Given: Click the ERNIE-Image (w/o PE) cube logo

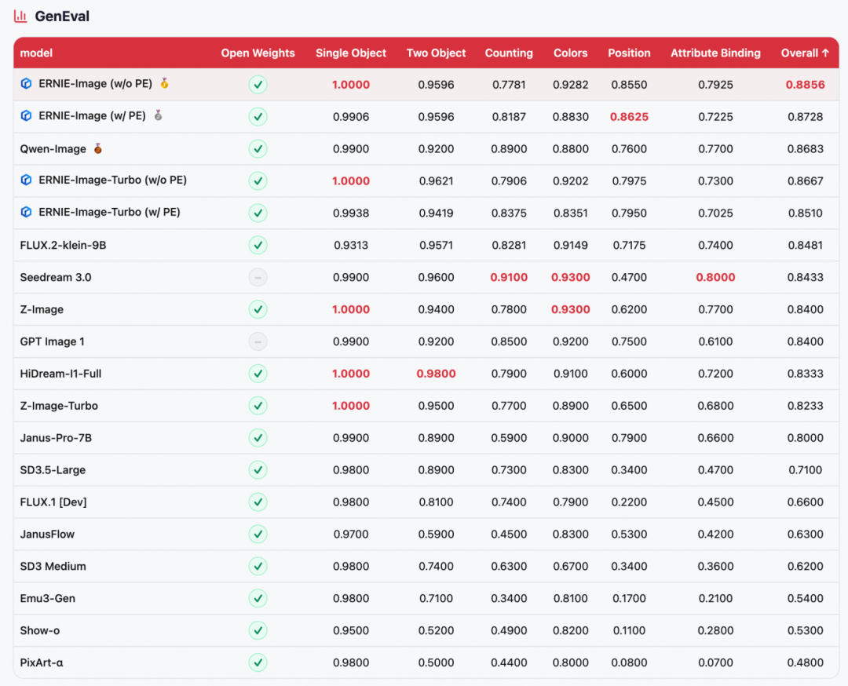Looking at the screenshot, I should [26, 84].
